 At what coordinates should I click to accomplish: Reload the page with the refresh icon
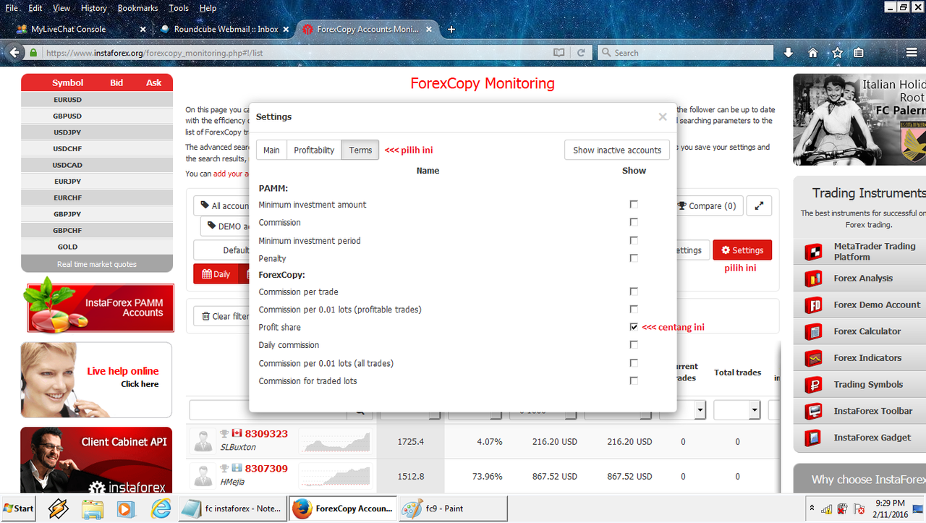click(581, 53)
